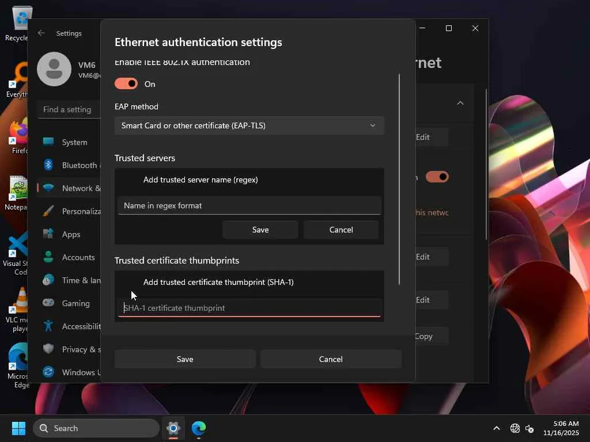Focus the SHA-1 certificate thumbprint field
590x442 pixels.
pos(249,308)
